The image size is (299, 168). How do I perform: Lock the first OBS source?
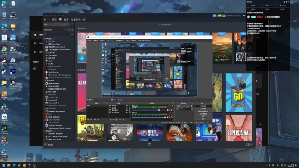(x=129, y=106)
